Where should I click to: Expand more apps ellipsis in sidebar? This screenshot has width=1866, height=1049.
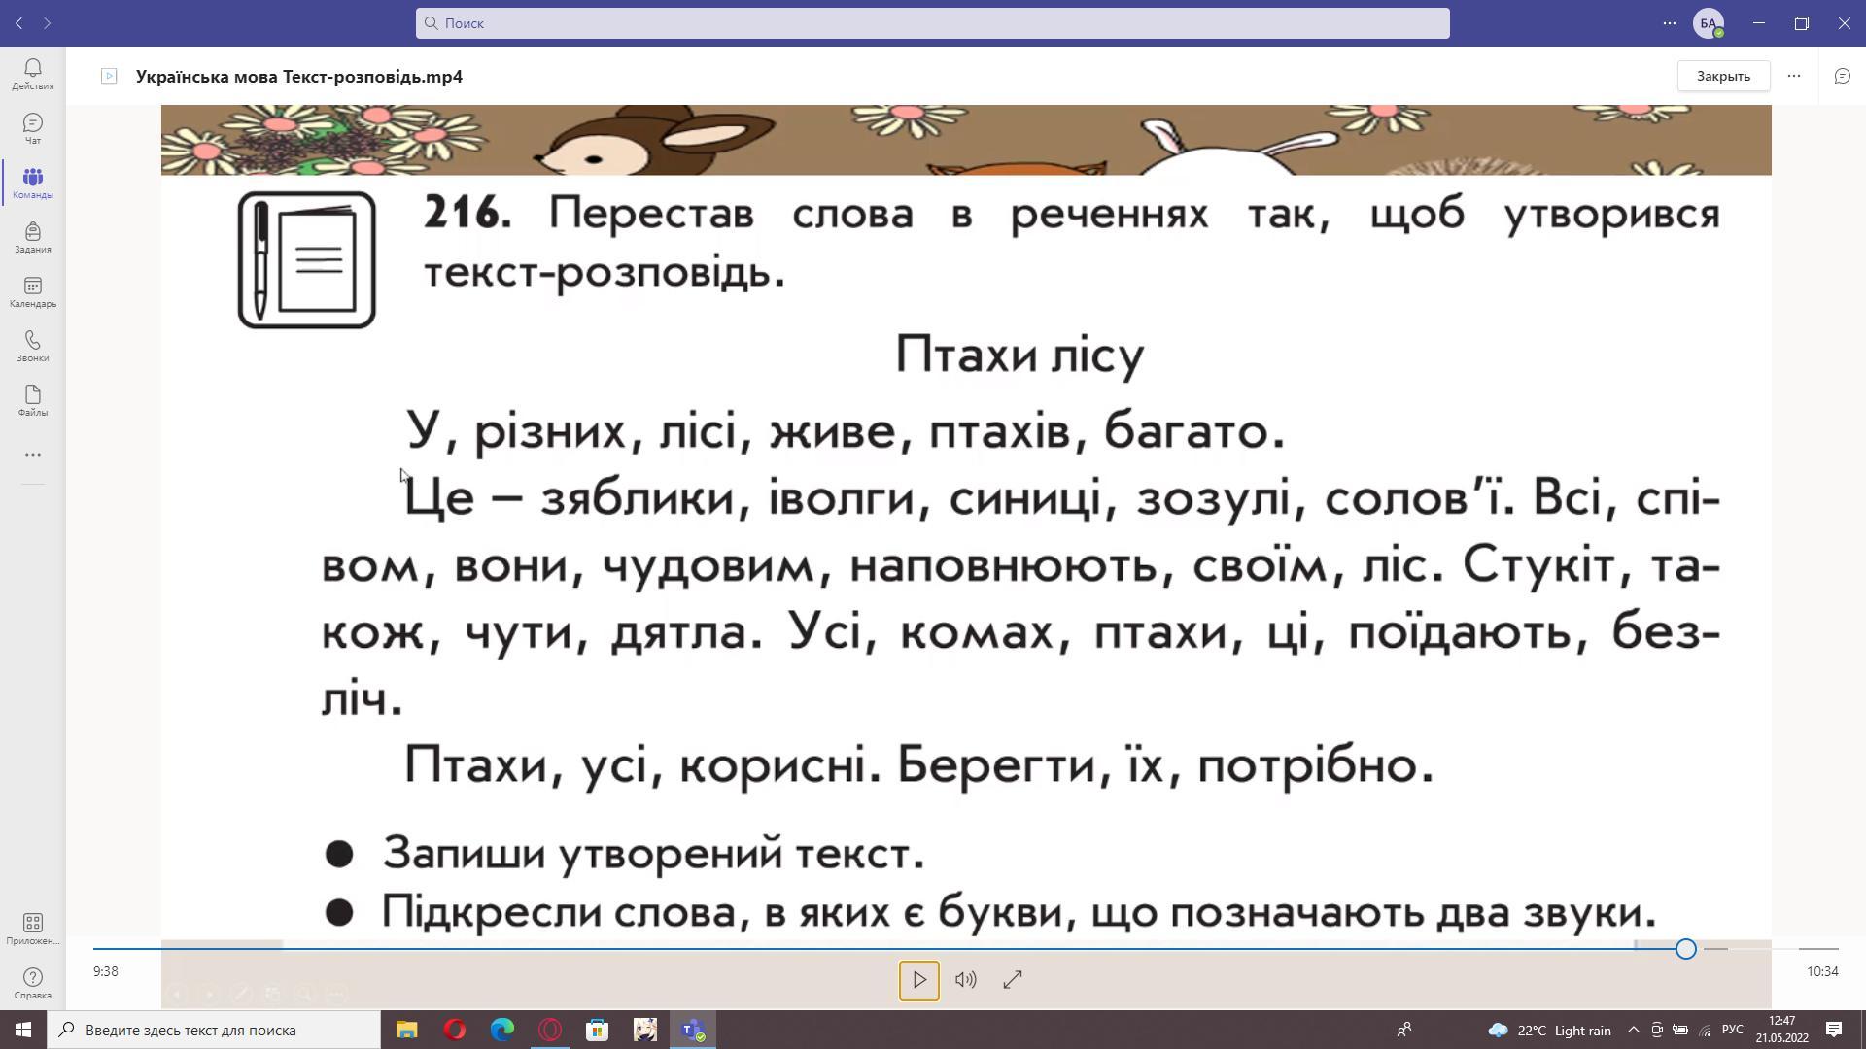[x=33, y=455]
